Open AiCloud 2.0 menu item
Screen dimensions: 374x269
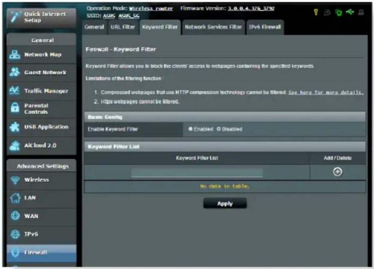[x=42, y=145]
